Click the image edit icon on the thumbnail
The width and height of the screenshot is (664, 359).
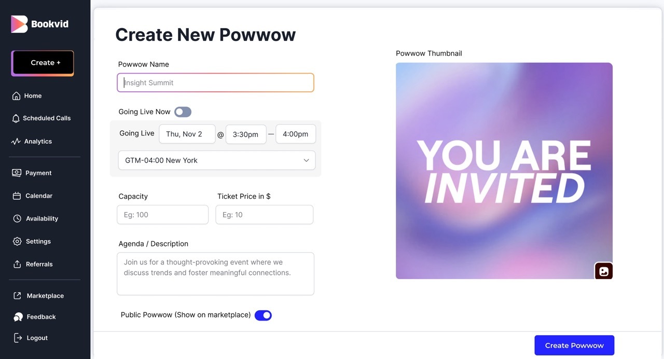point(603,270)
